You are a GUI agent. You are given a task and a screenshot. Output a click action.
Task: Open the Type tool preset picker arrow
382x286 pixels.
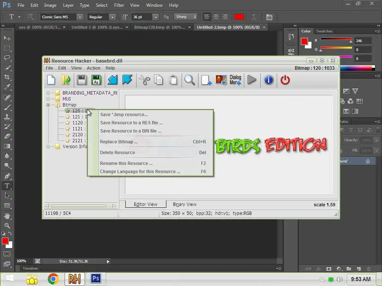point(19,17)
